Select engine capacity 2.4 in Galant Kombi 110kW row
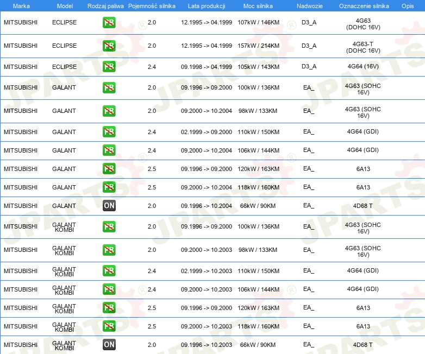 click(x=152, y=271)
